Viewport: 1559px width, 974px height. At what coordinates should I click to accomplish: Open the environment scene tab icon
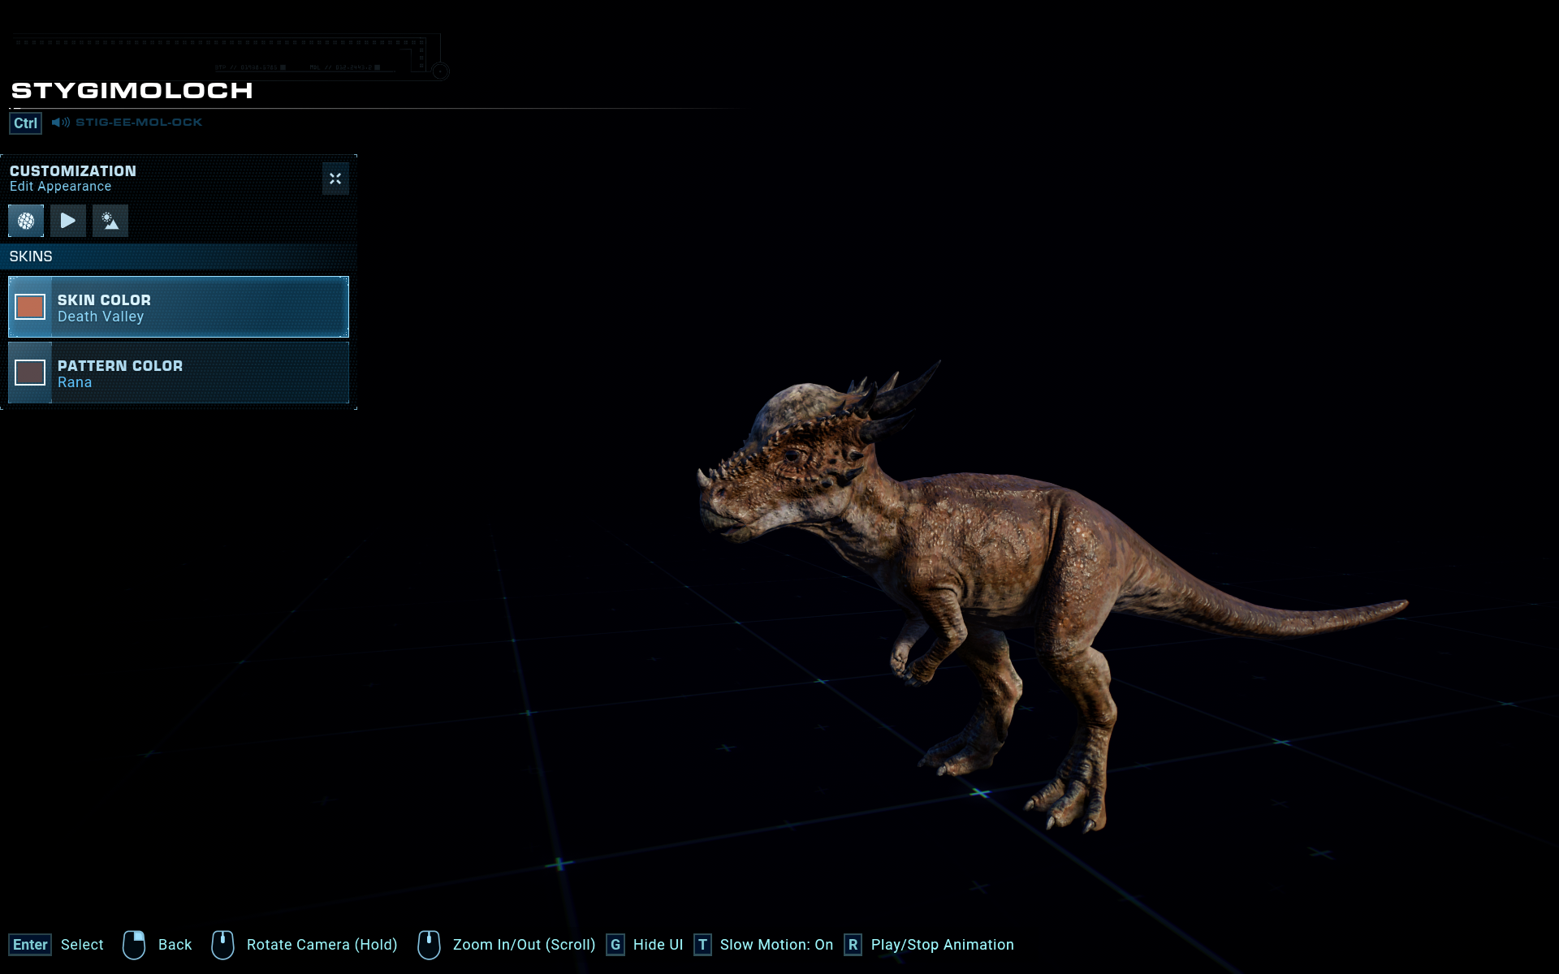[x=110, y=221]
